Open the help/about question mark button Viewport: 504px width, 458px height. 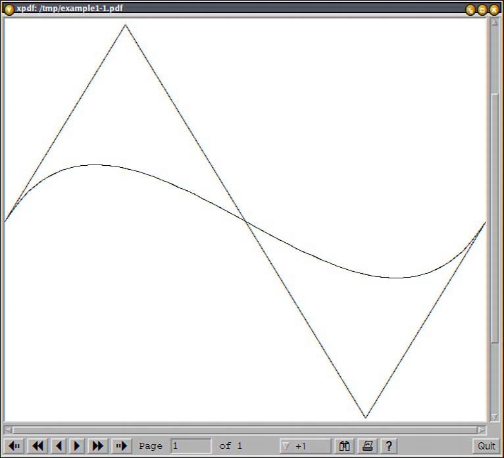coord(388,445)
